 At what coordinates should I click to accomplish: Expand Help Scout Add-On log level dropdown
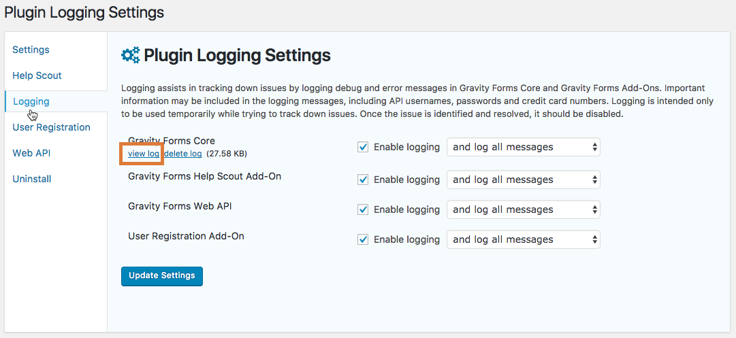point(524,180)
